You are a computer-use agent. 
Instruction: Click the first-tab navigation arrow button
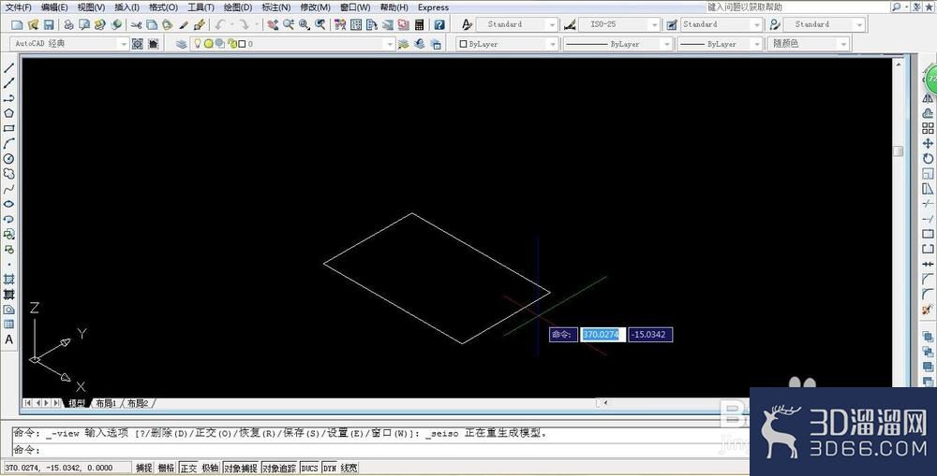click(x=27, y=404)
